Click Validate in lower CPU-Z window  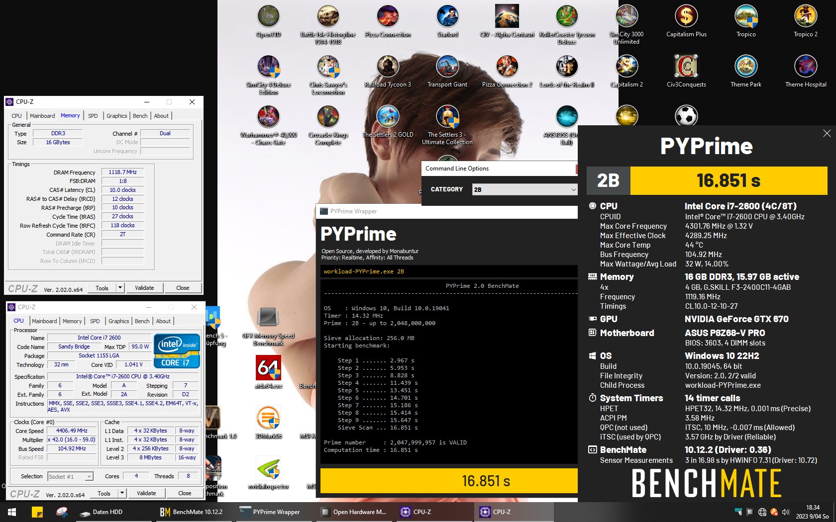click(146, 493)
